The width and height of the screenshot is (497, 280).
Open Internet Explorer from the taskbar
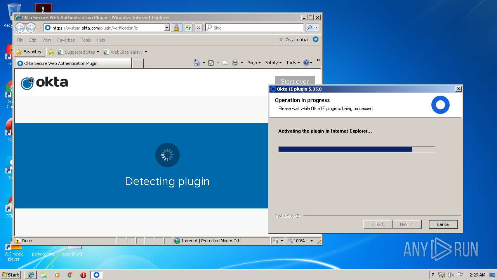31,275
